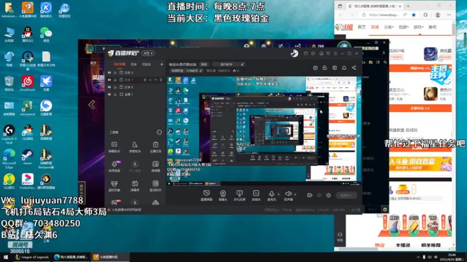Favorite page with star in Edge address bar

click(x=414, y=15)
